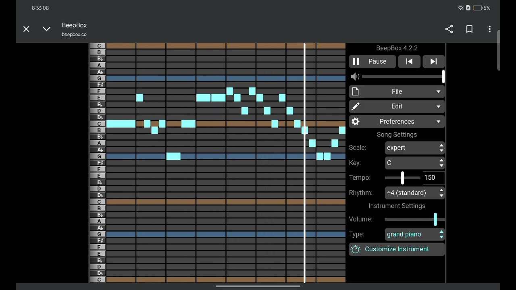This screenshot has width=516, height=290.
Task: Click the top G piano key
Action: 98,78
